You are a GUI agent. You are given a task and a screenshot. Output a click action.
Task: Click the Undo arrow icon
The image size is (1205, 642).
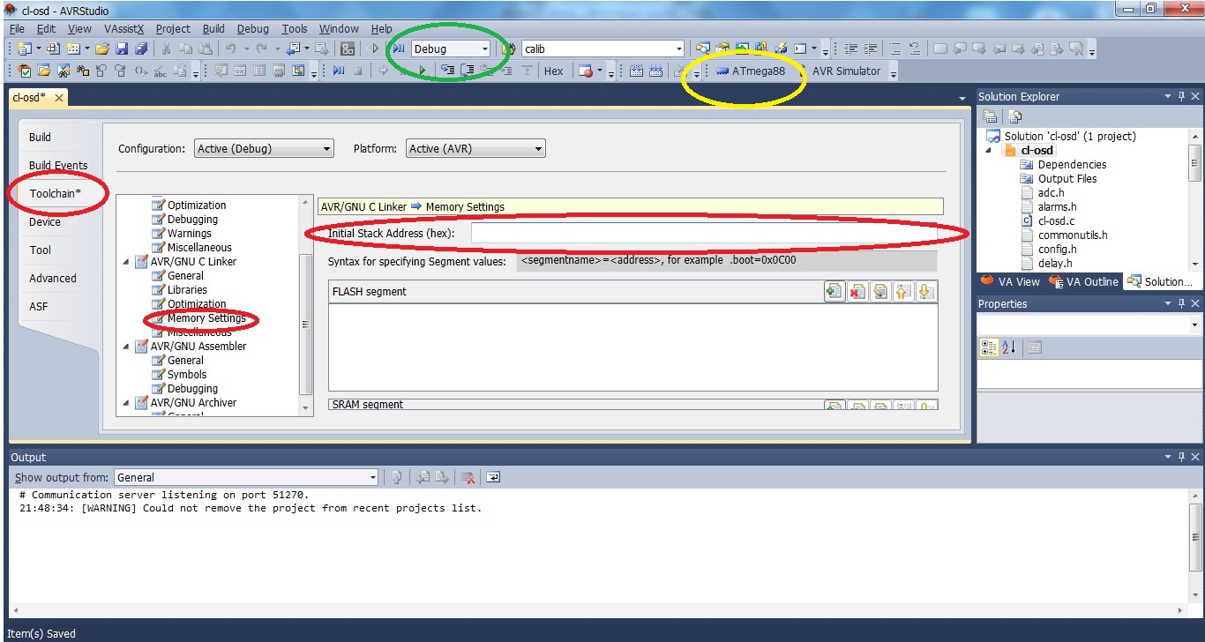231,49
